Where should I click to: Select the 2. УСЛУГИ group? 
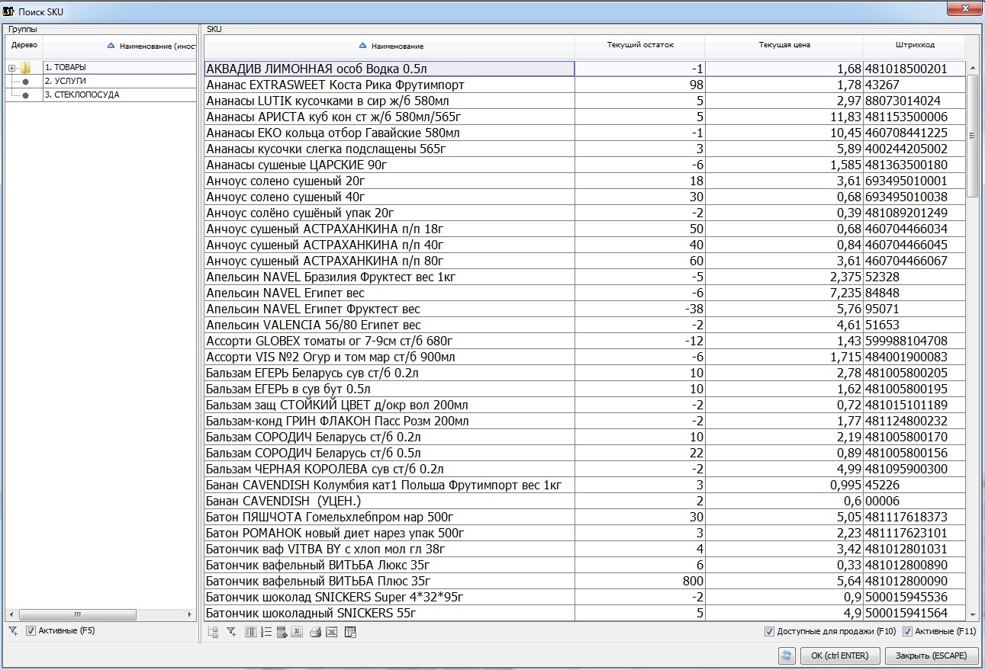click(x=65, y=81)
